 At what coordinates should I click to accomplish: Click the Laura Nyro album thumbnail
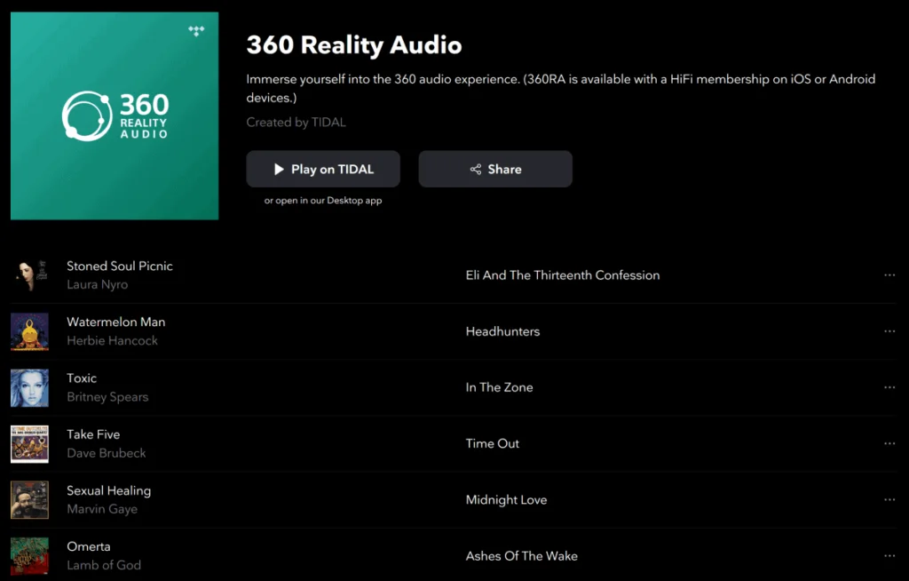coord(29,275)
